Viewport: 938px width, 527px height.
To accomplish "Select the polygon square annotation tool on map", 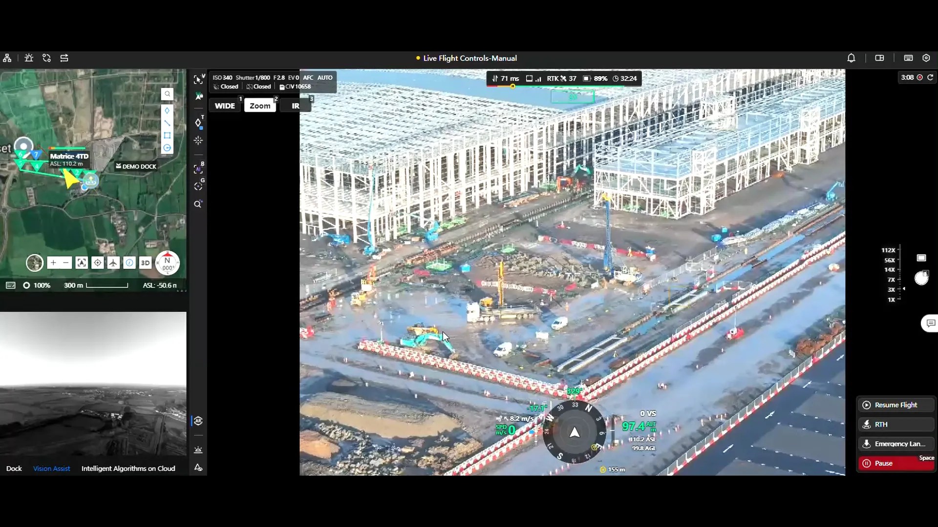I will pyautogui.click(x=167, y=136).
